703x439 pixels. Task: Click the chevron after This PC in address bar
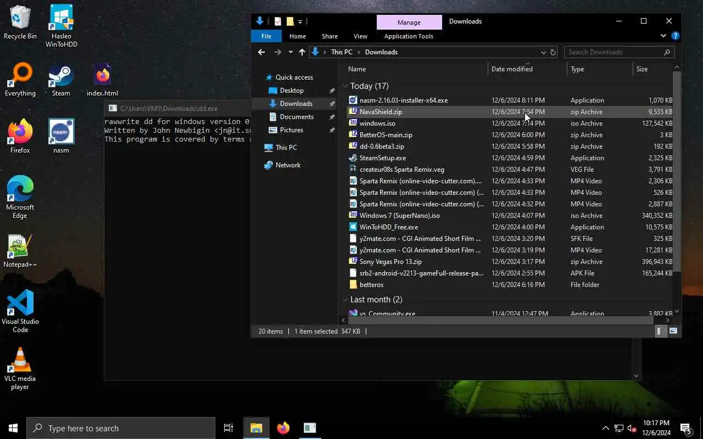359,52
